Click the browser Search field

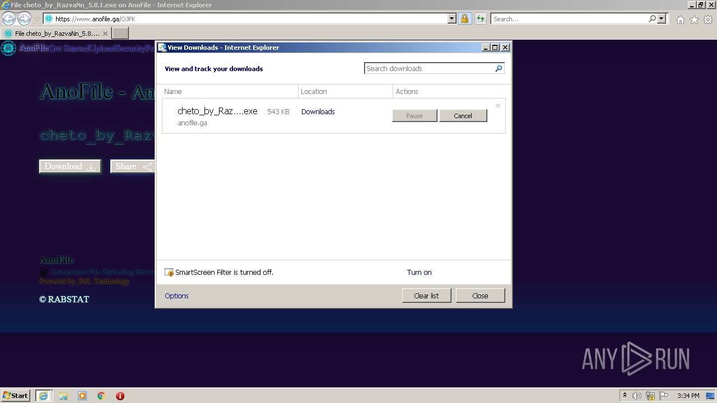[569, 18]
